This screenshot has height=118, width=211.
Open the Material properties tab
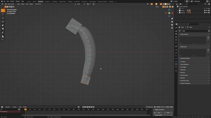point(176,67)
